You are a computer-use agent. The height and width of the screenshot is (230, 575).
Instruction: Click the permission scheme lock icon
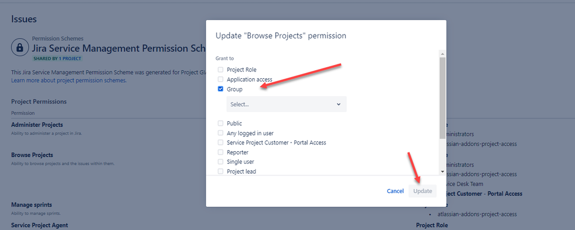pyautogui.click(x=20, y=47)
